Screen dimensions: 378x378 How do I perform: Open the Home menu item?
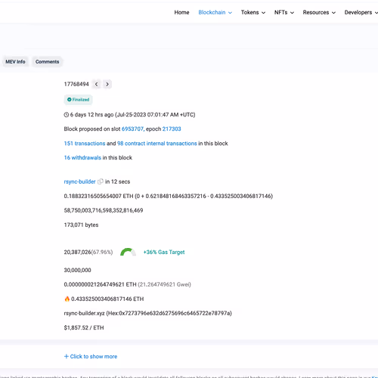[181, 12]
